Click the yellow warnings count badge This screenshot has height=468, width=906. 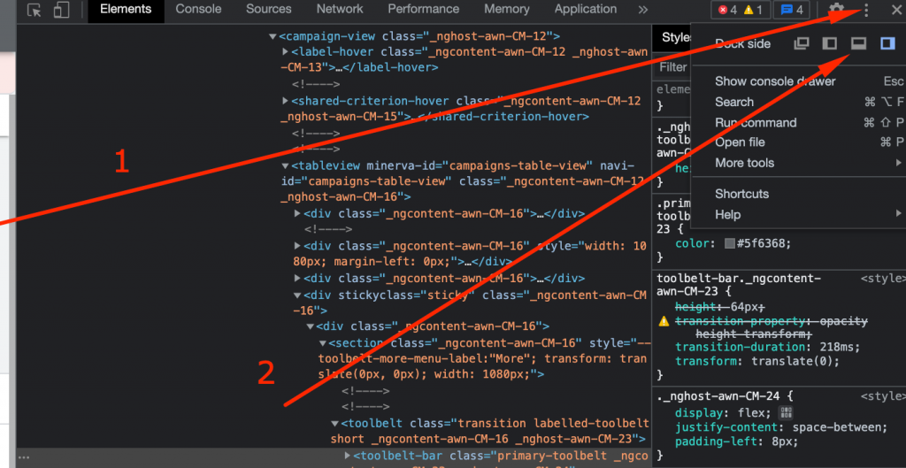coord(753,10)
